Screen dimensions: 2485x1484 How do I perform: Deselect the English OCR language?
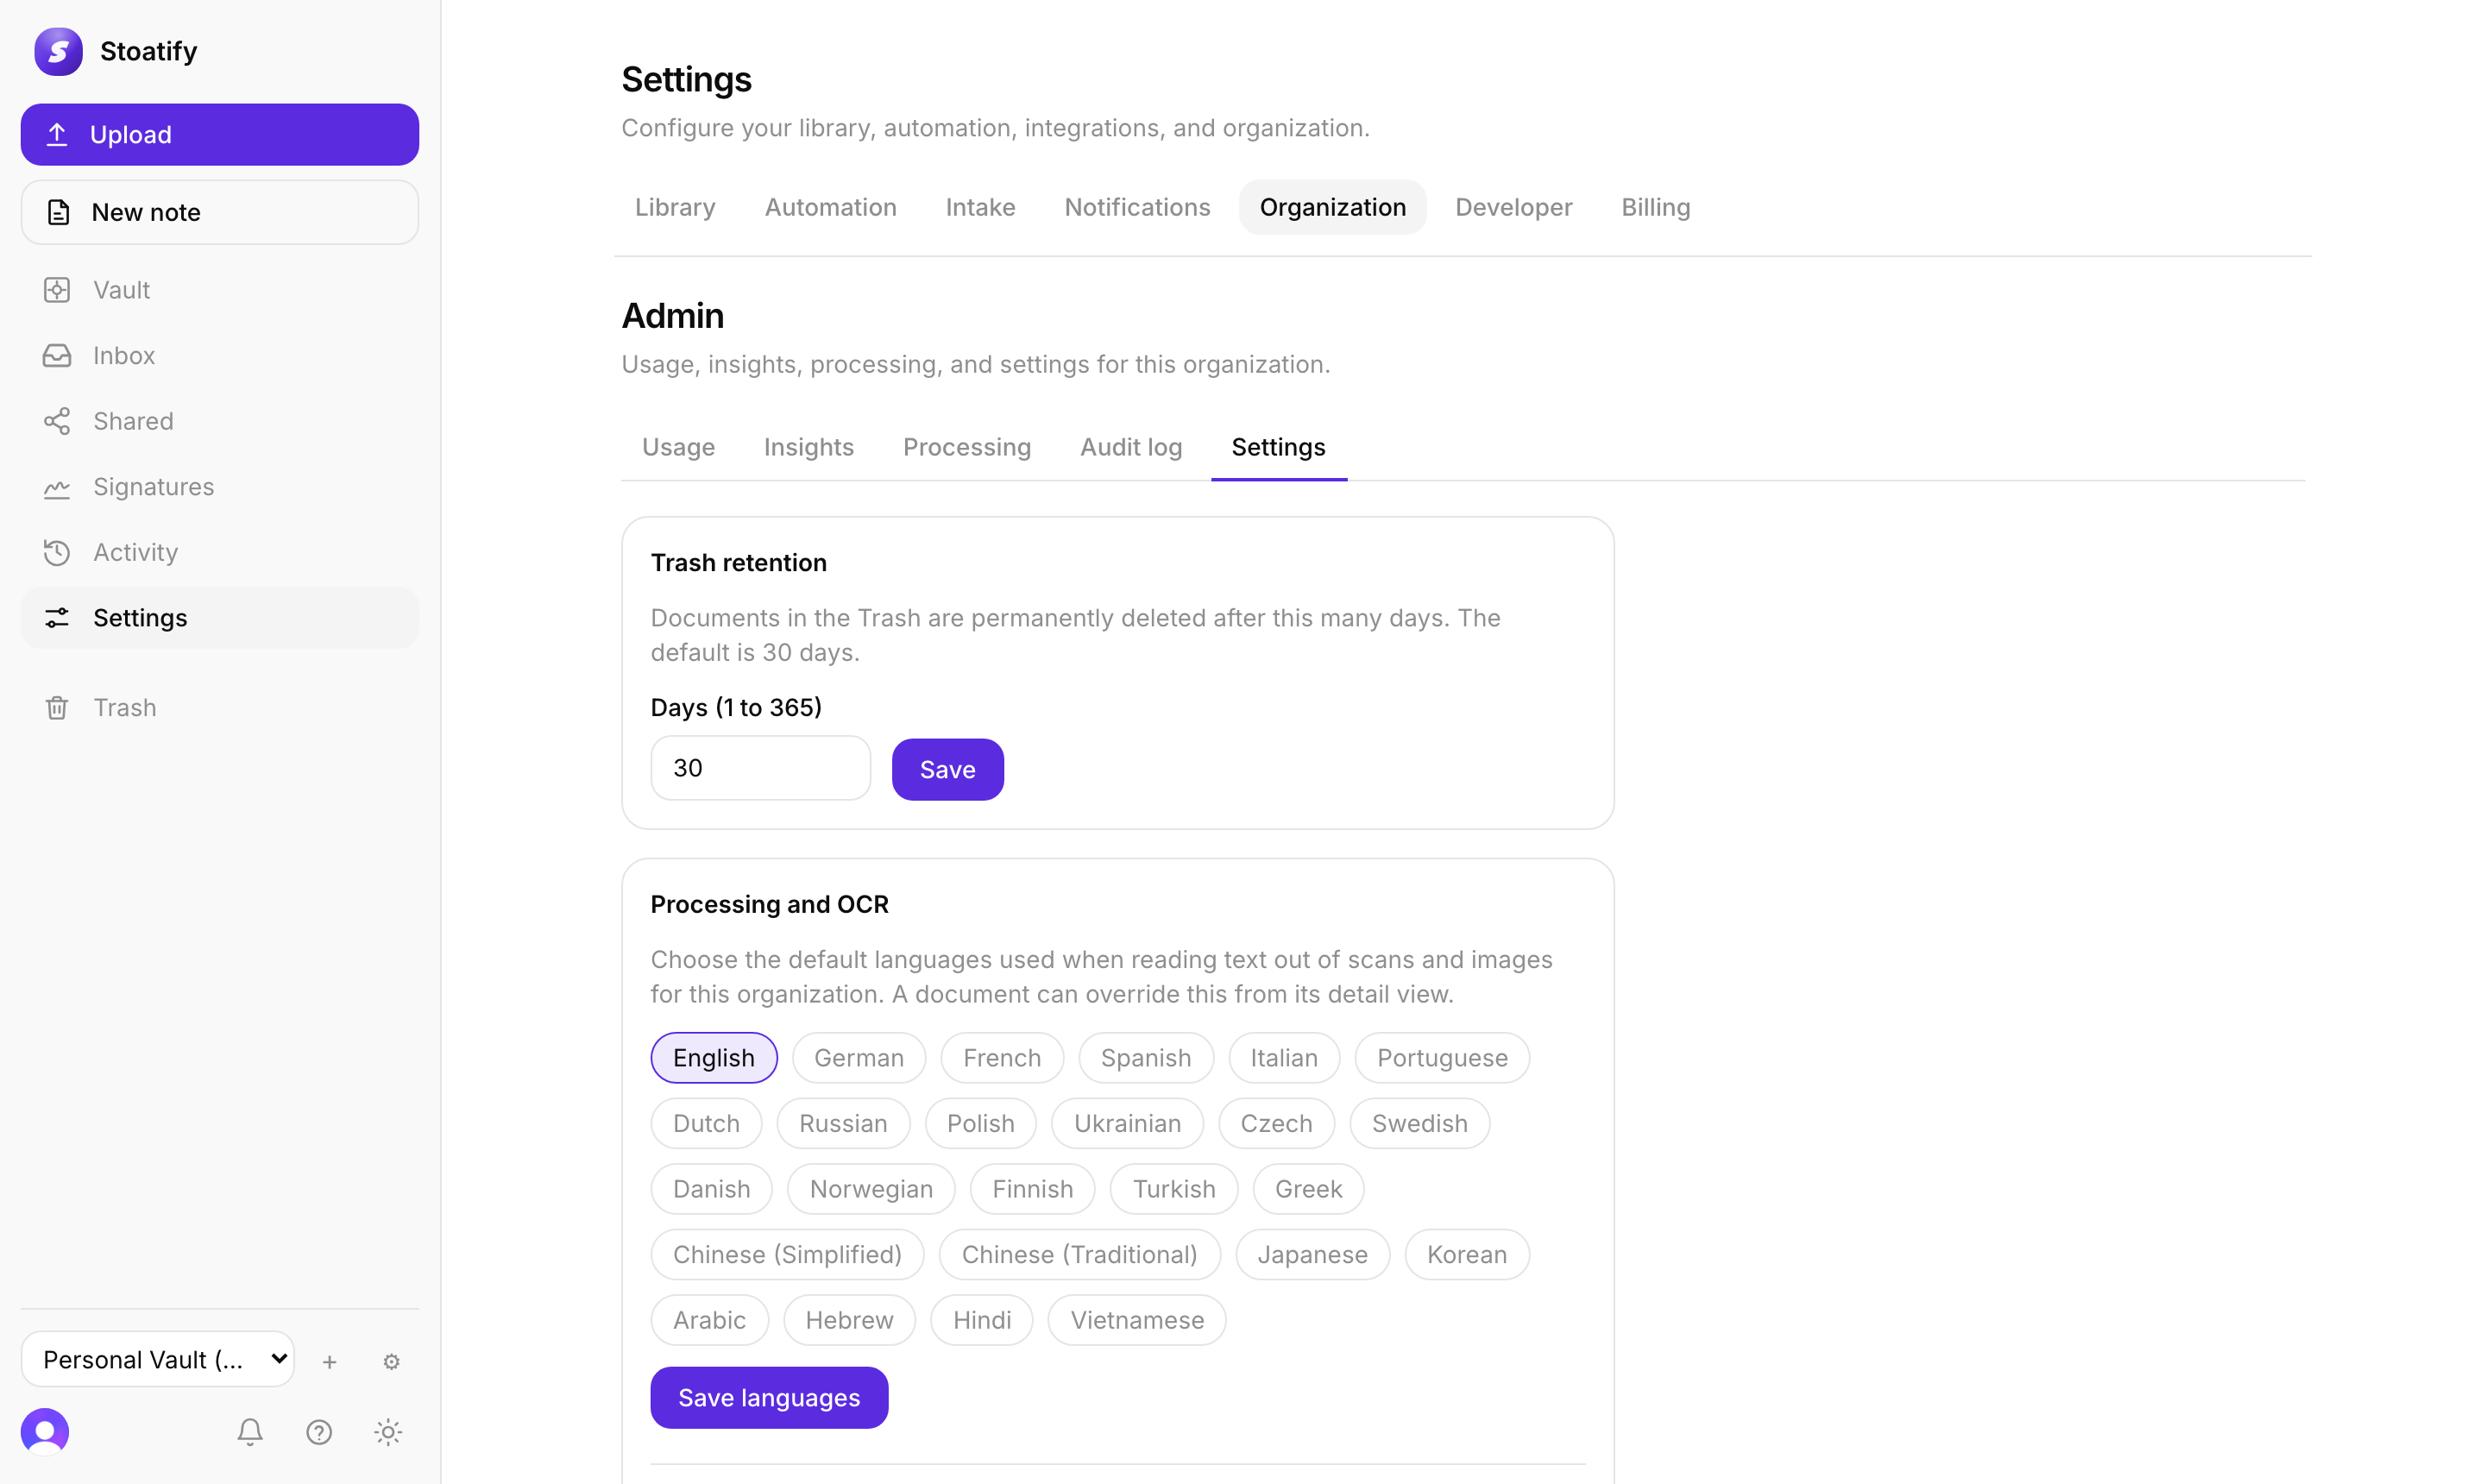(713, 1058)
